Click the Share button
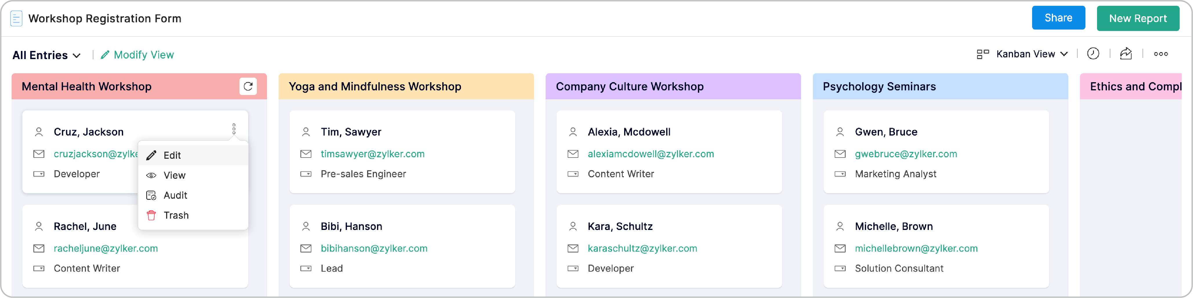Viewport: 1193px width, 298px height. click(x=1059, y=18)
